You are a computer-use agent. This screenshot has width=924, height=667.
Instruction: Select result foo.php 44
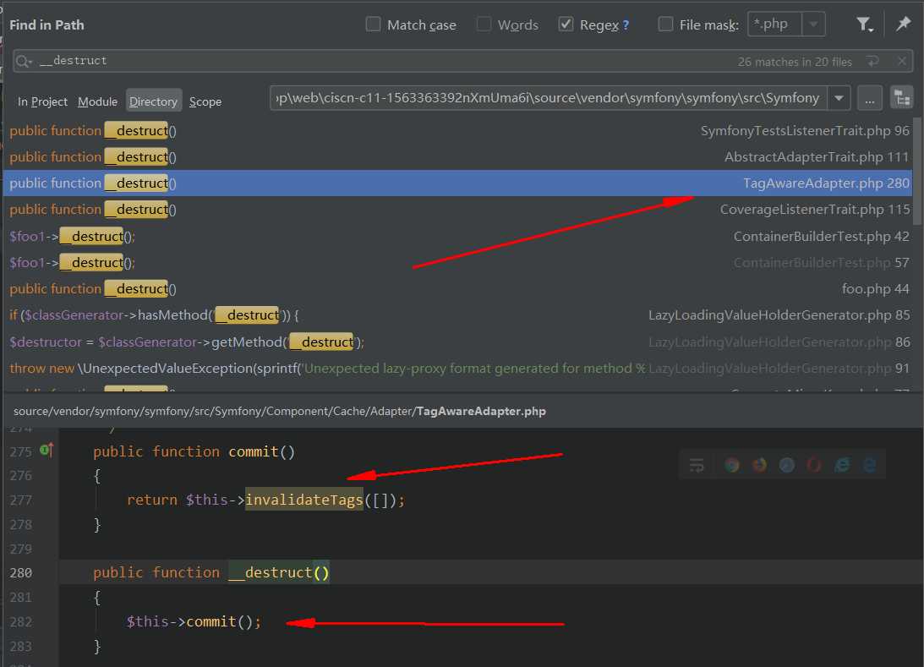(x=458, y=289)
